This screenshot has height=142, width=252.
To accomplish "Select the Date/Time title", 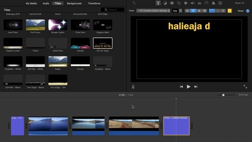I will pos(58,43).
